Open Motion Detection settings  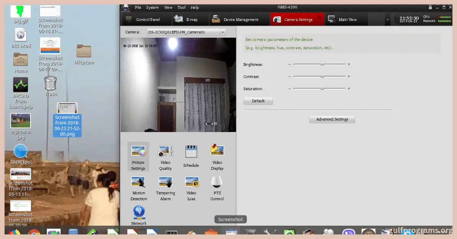pyautogui.click(x=138, y=182)
